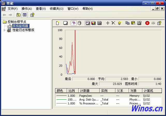Open the 文件(F) menu
Viewport: 166px width, 116px height.
tap(12, 9)
